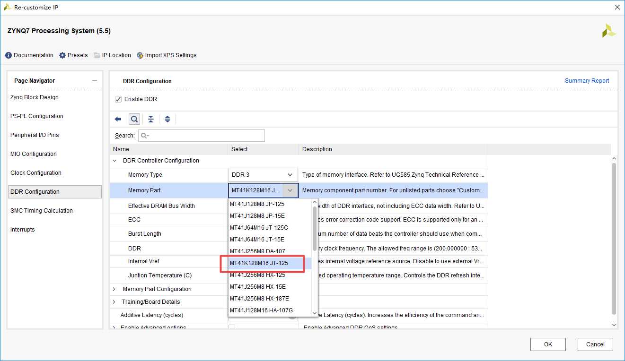Screen dimensions: 625x361
Task: Go to Clock Configuration page
Action: coord(36,173)
